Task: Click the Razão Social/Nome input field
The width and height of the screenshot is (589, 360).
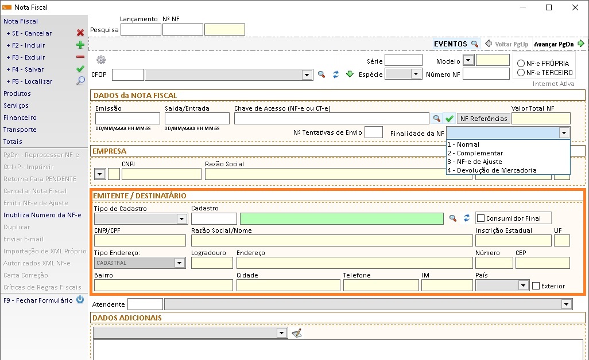Action: click(x=332, y=241)
